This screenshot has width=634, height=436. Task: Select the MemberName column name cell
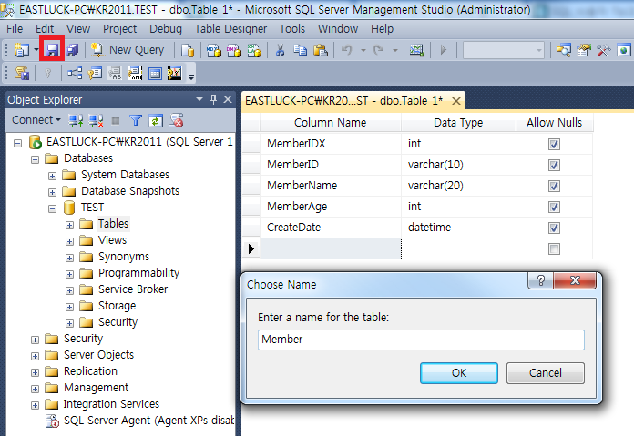coord(331,186)
